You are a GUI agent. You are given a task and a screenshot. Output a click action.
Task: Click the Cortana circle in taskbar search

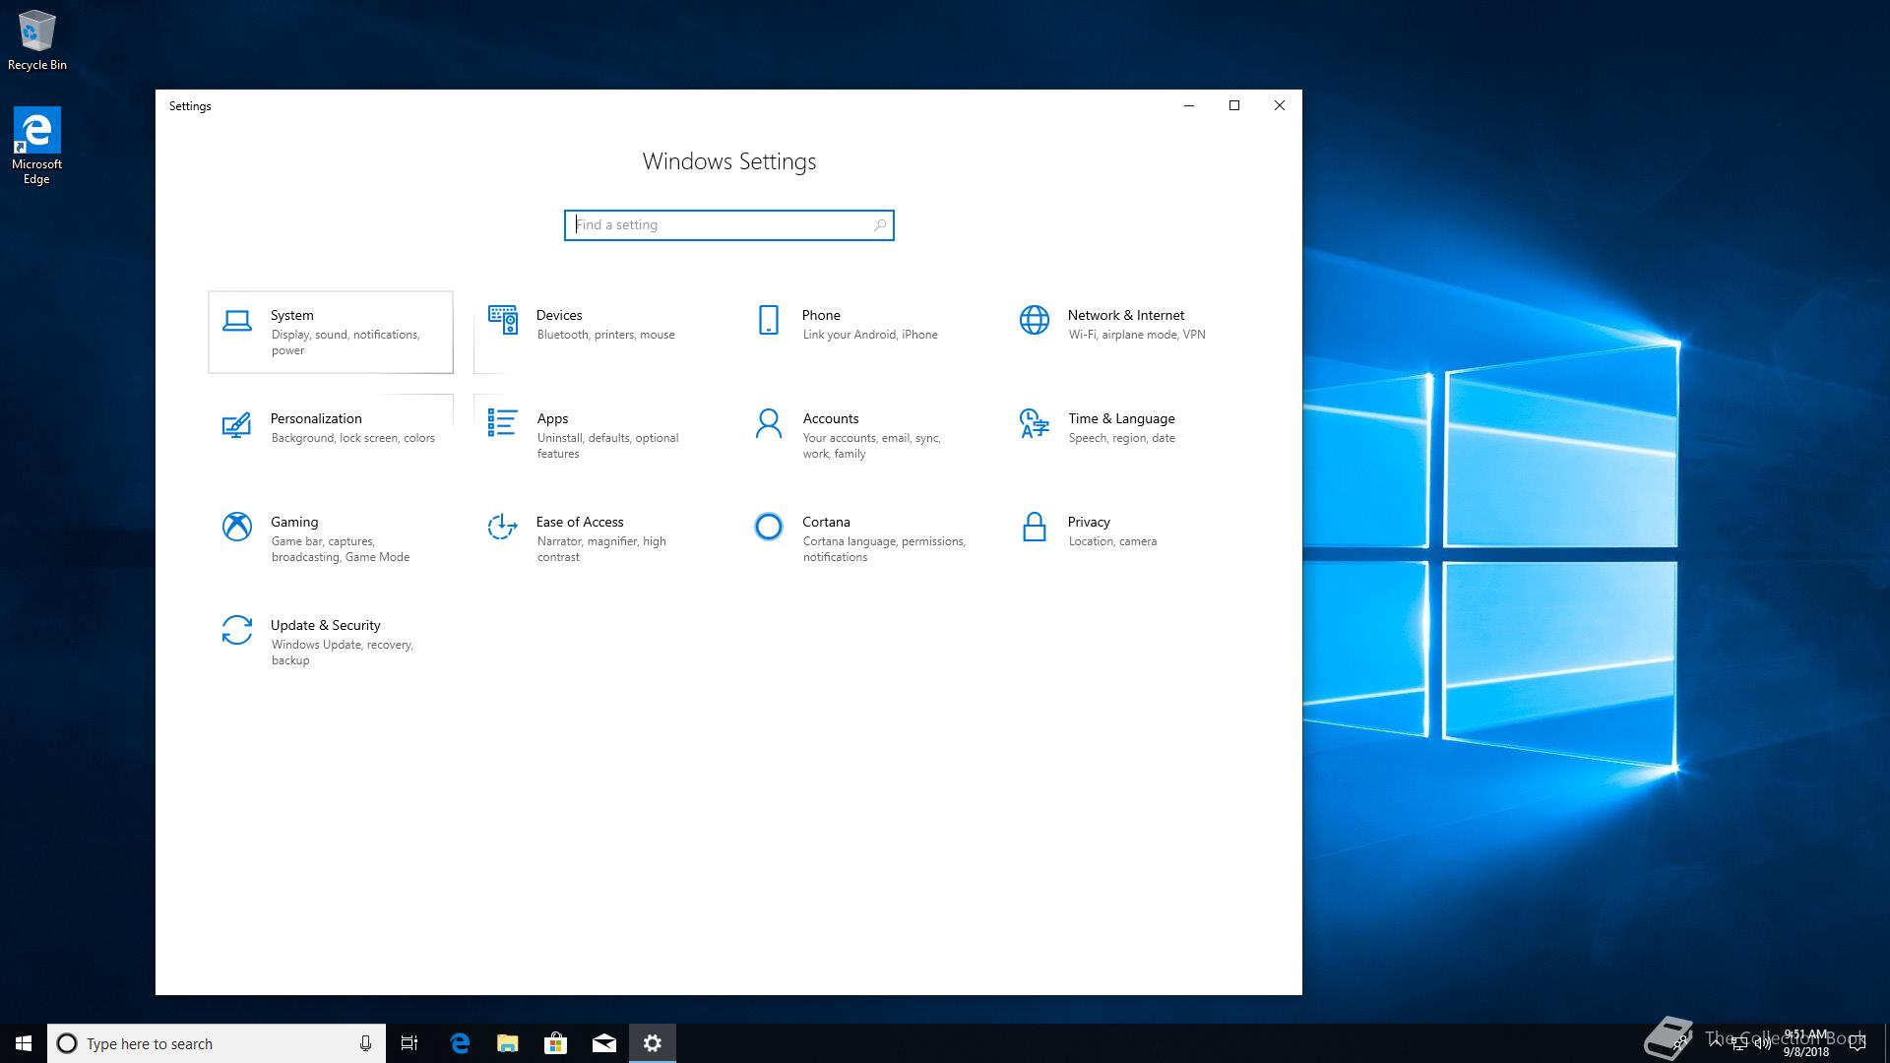(67, 1043)
